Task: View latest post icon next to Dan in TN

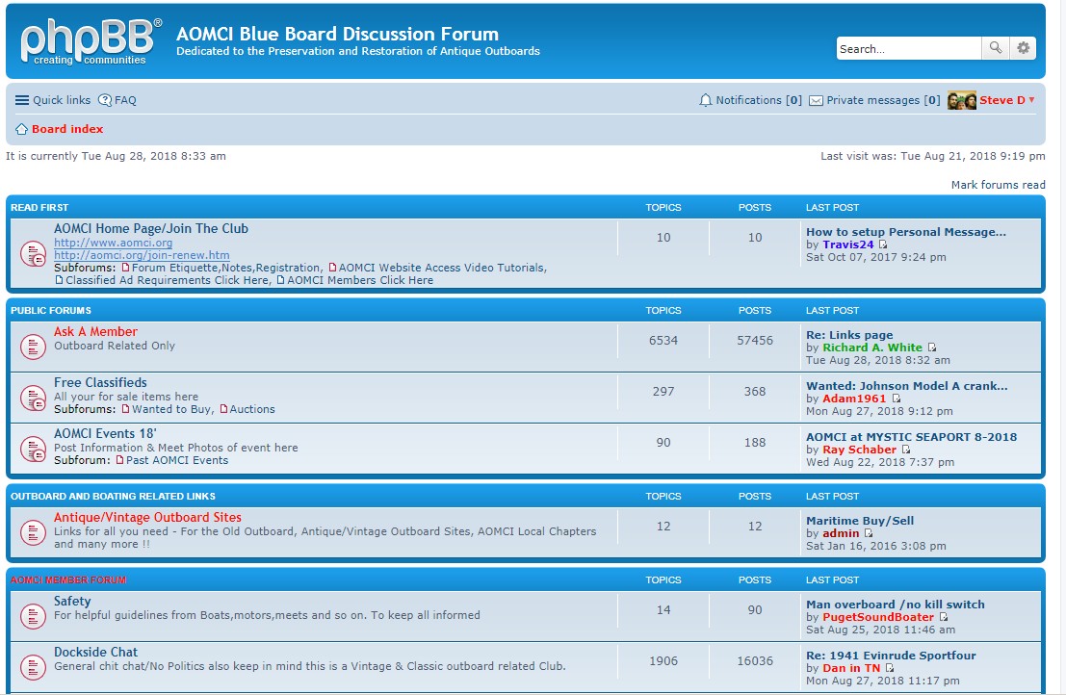Action: [889, 668]
